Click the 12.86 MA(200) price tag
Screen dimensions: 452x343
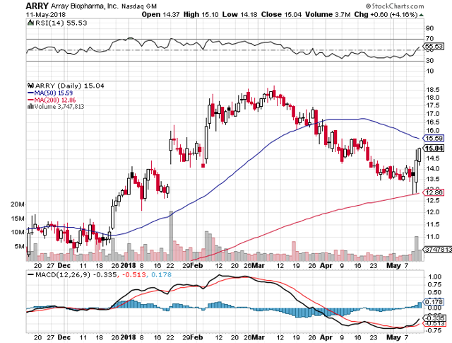coord(433,192)
